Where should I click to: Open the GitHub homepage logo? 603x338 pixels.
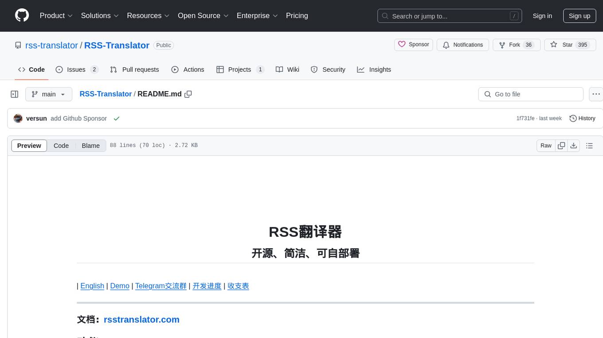click(22, 15)
